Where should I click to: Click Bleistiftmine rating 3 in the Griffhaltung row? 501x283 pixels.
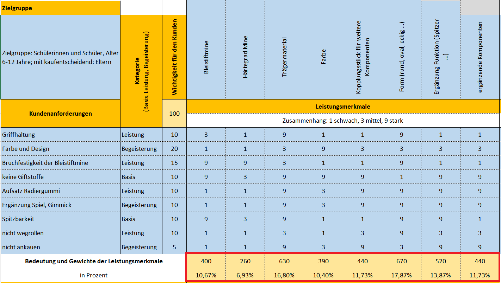(x=206, y=135)
